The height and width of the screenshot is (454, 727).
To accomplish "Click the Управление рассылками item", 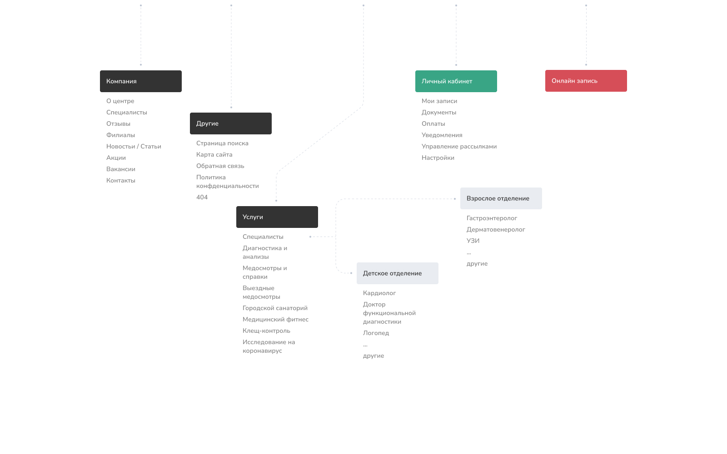I will (459, 147).
